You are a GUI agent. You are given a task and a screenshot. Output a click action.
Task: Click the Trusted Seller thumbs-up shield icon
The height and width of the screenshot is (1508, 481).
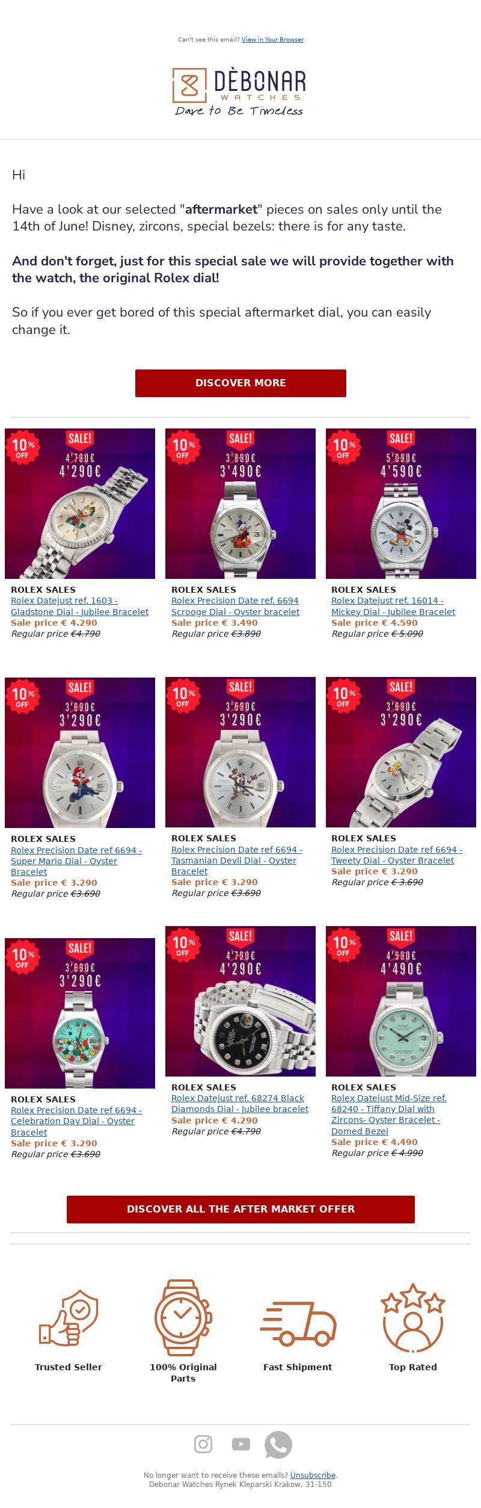tap(69, 1318)
